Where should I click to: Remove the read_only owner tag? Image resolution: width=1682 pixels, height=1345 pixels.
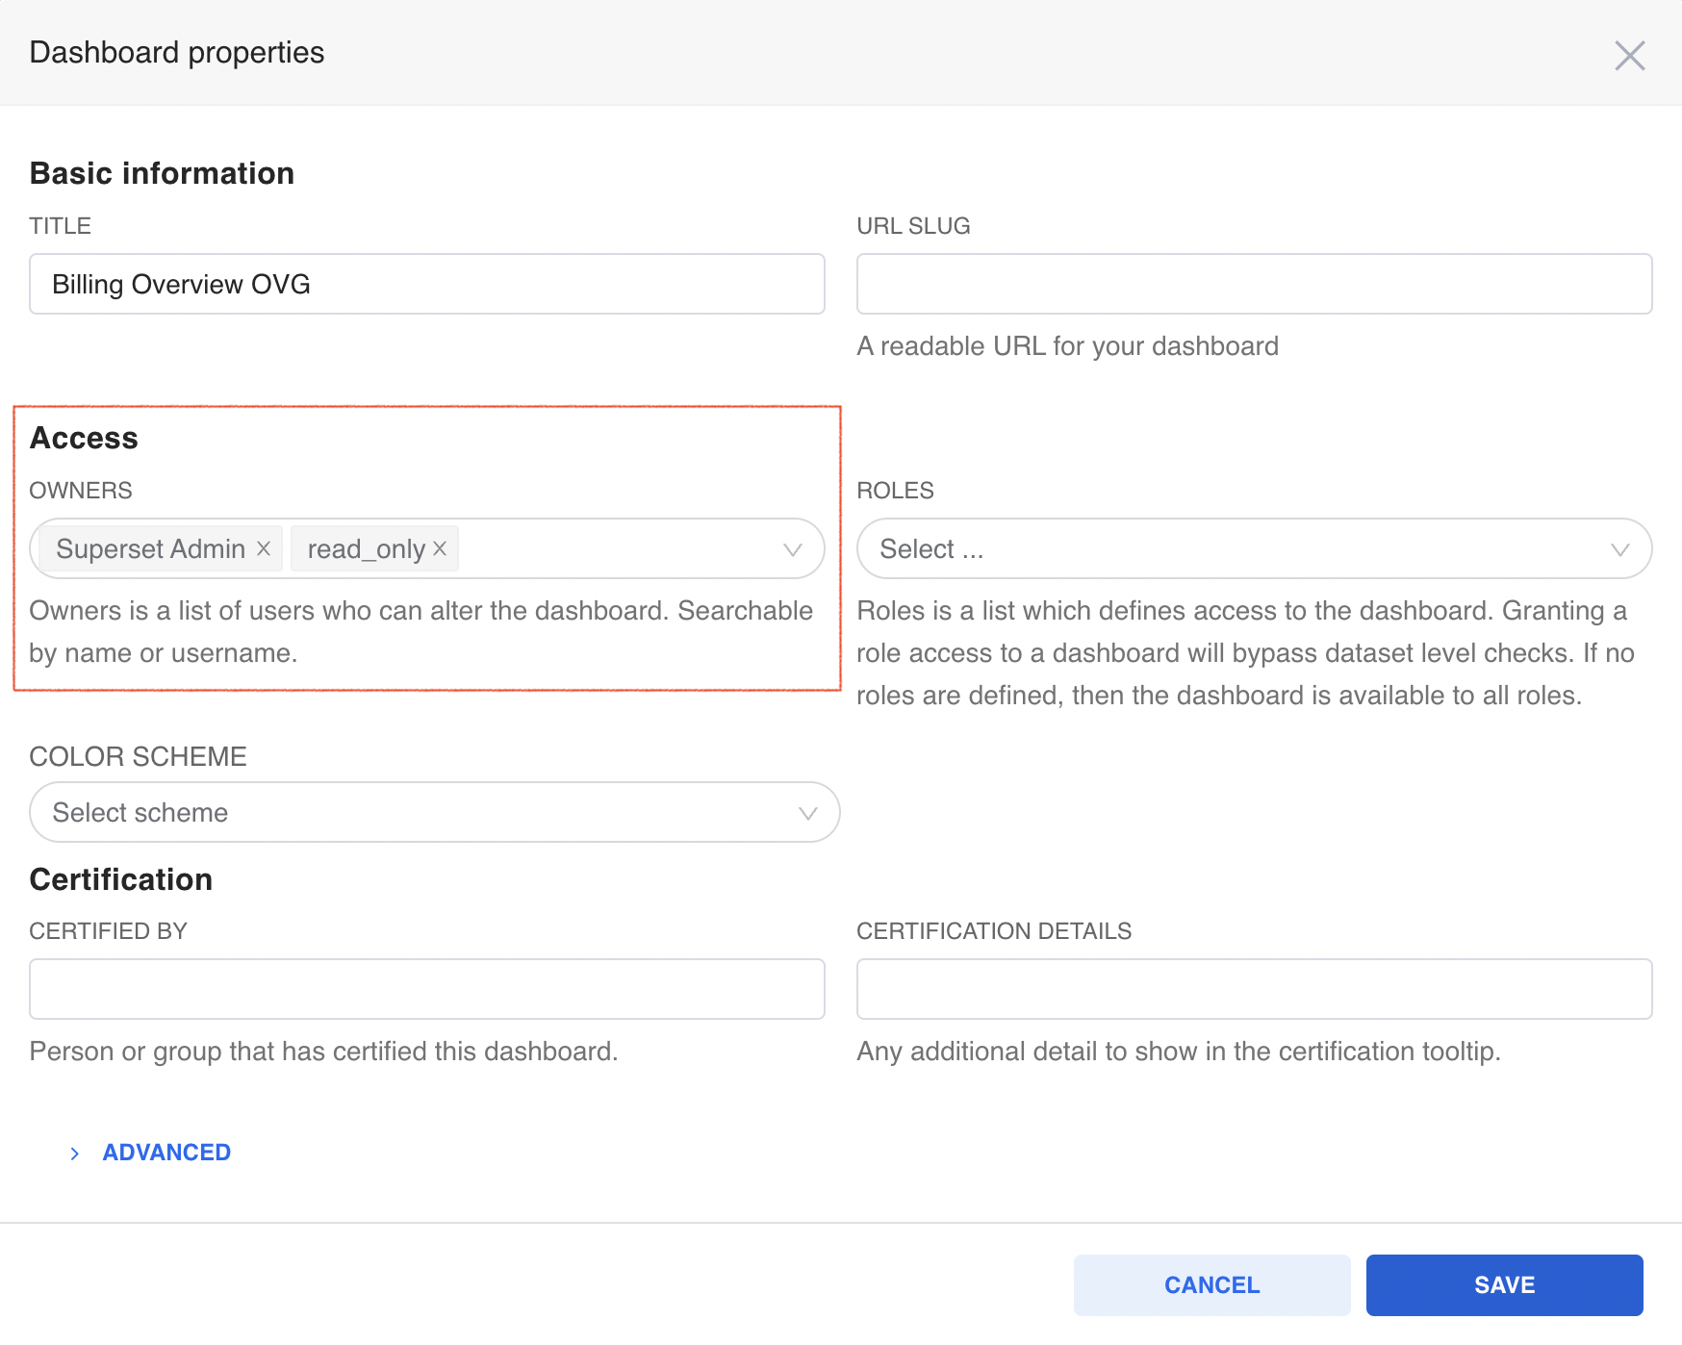440,548
